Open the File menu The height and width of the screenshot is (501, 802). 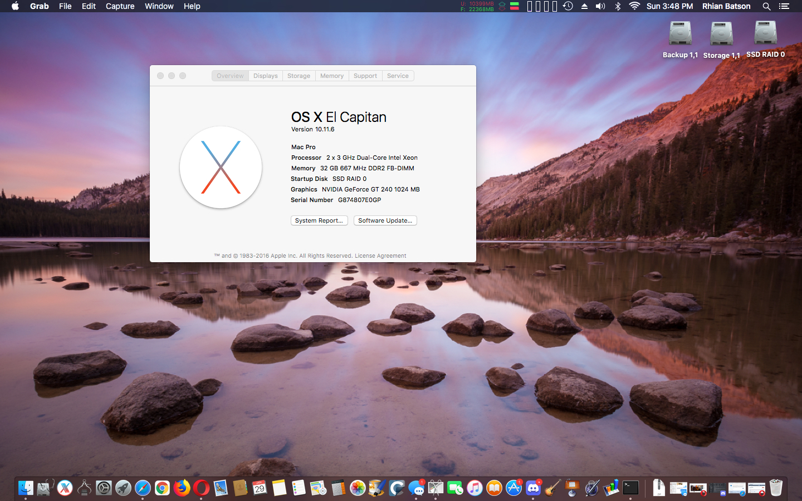click(x=65, y=6)
